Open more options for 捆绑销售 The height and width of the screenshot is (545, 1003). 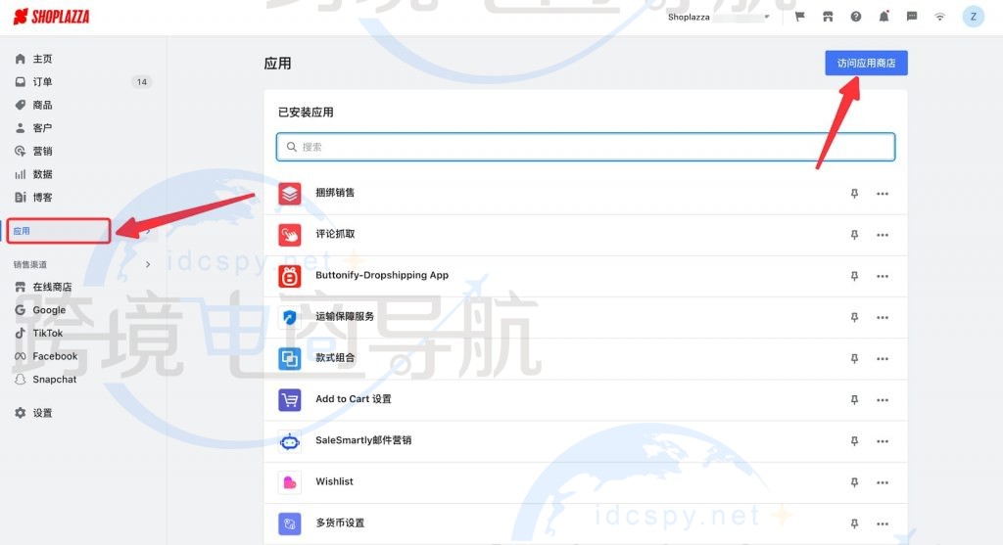coord(883,194)
